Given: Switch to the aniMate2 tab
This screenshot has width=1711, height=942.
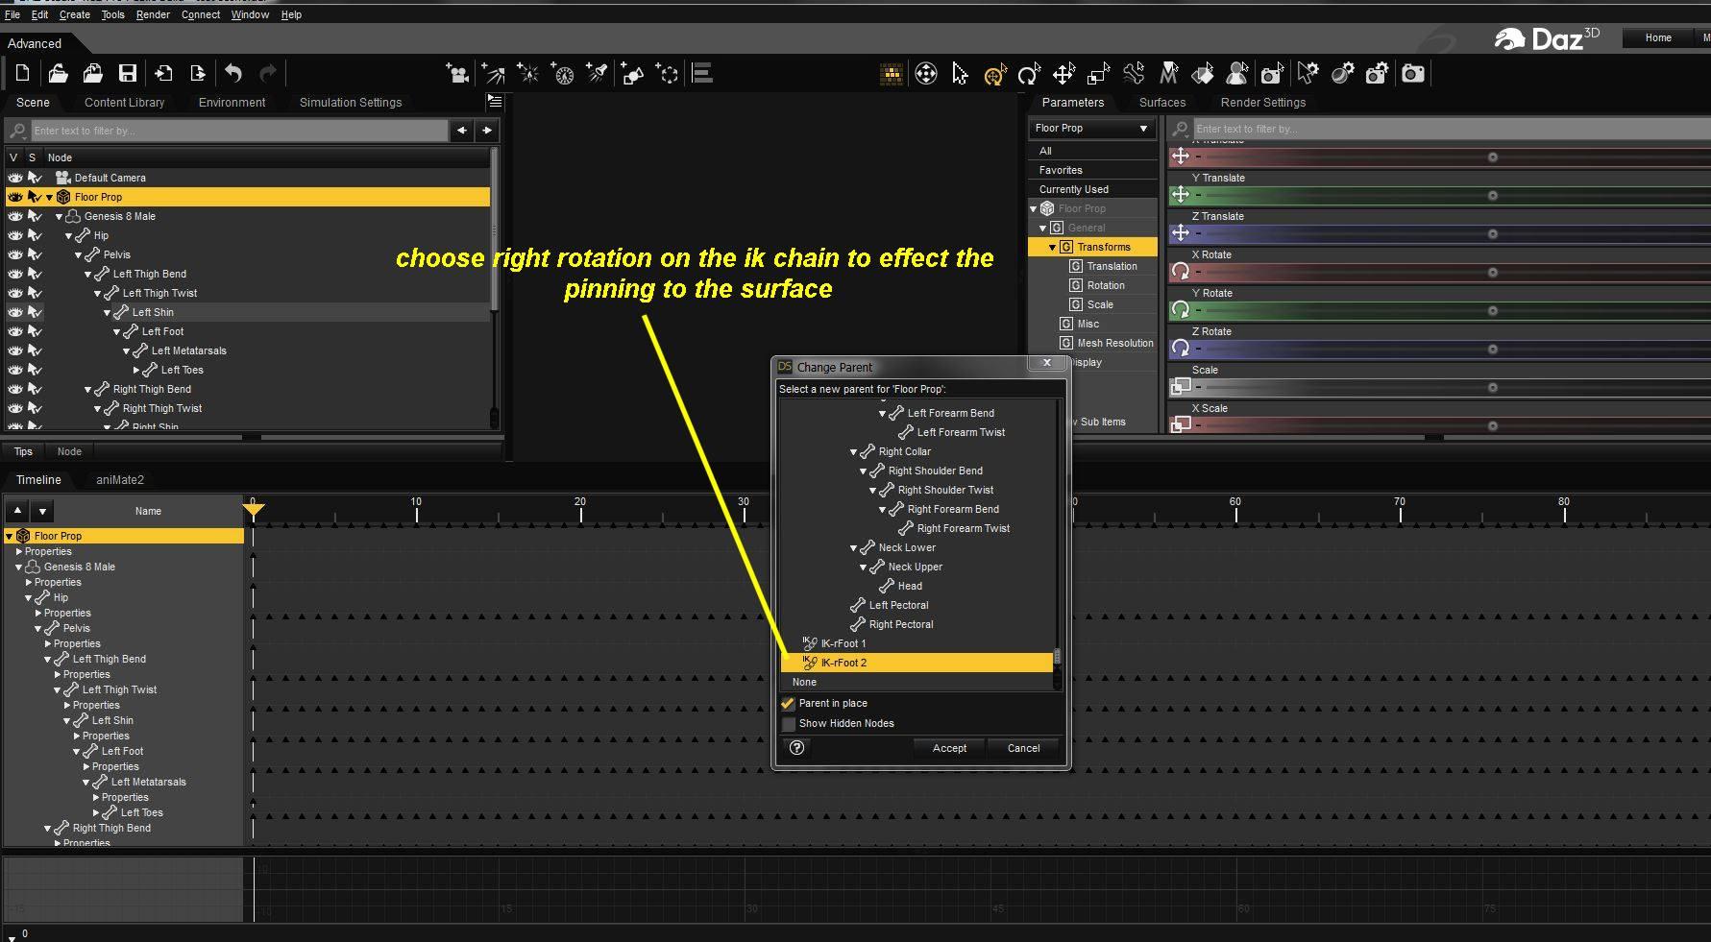Looking at the screenshot, I should pos(120,480).
